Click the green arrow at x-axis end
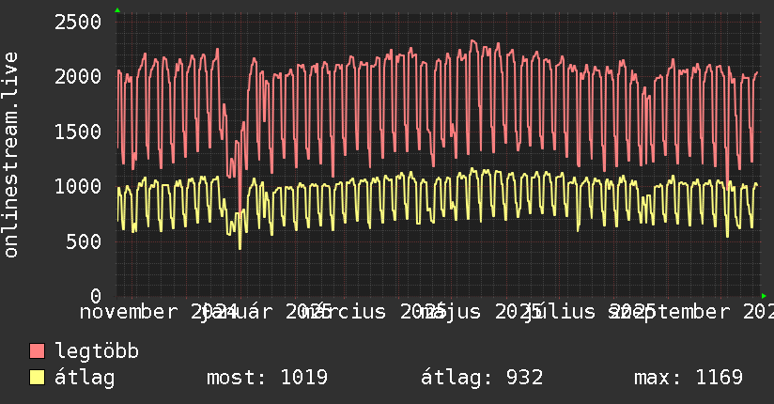 [764, 296]
